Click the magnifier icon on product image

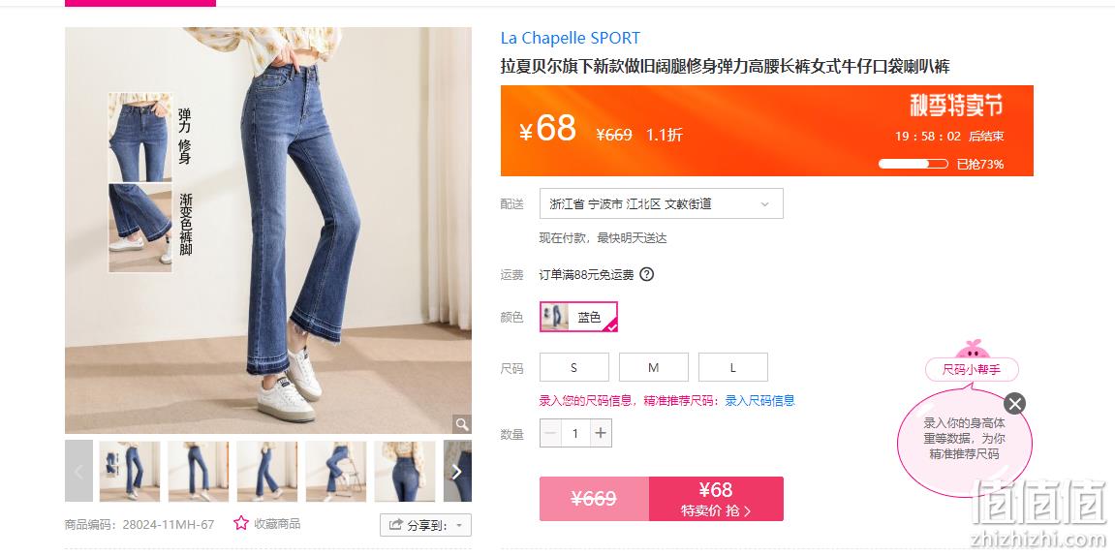(462, 424)
